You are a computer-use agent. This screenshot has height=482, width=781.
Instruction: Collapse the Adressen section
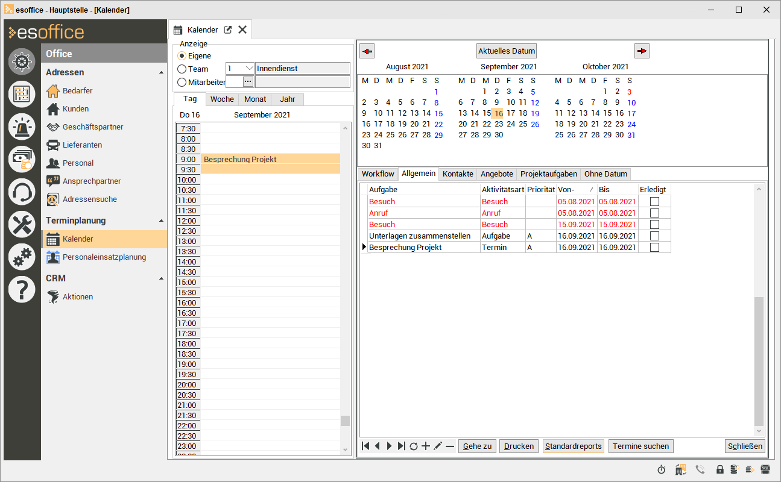click(161, 73)
